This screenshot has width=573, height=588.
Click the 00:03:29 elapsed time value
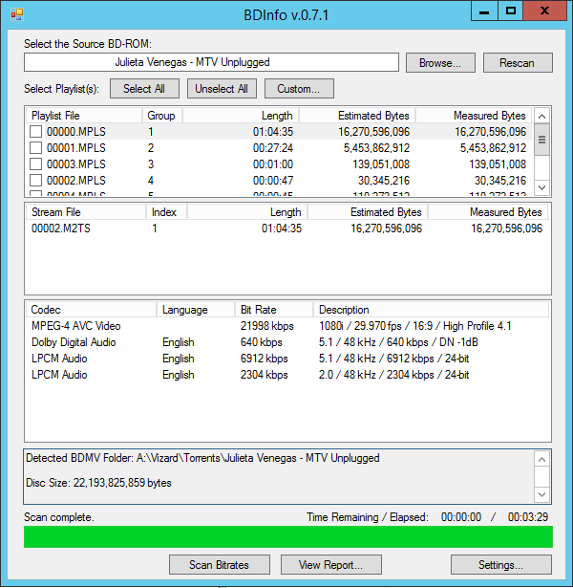pos(528,517)
